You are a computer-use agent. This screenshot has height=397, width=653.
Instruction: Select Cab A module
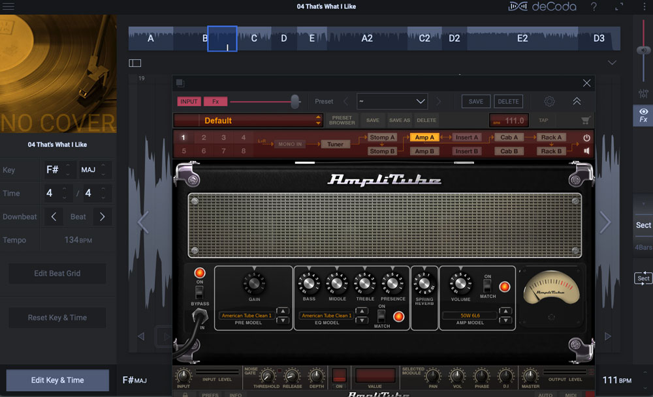coord(509,137)
